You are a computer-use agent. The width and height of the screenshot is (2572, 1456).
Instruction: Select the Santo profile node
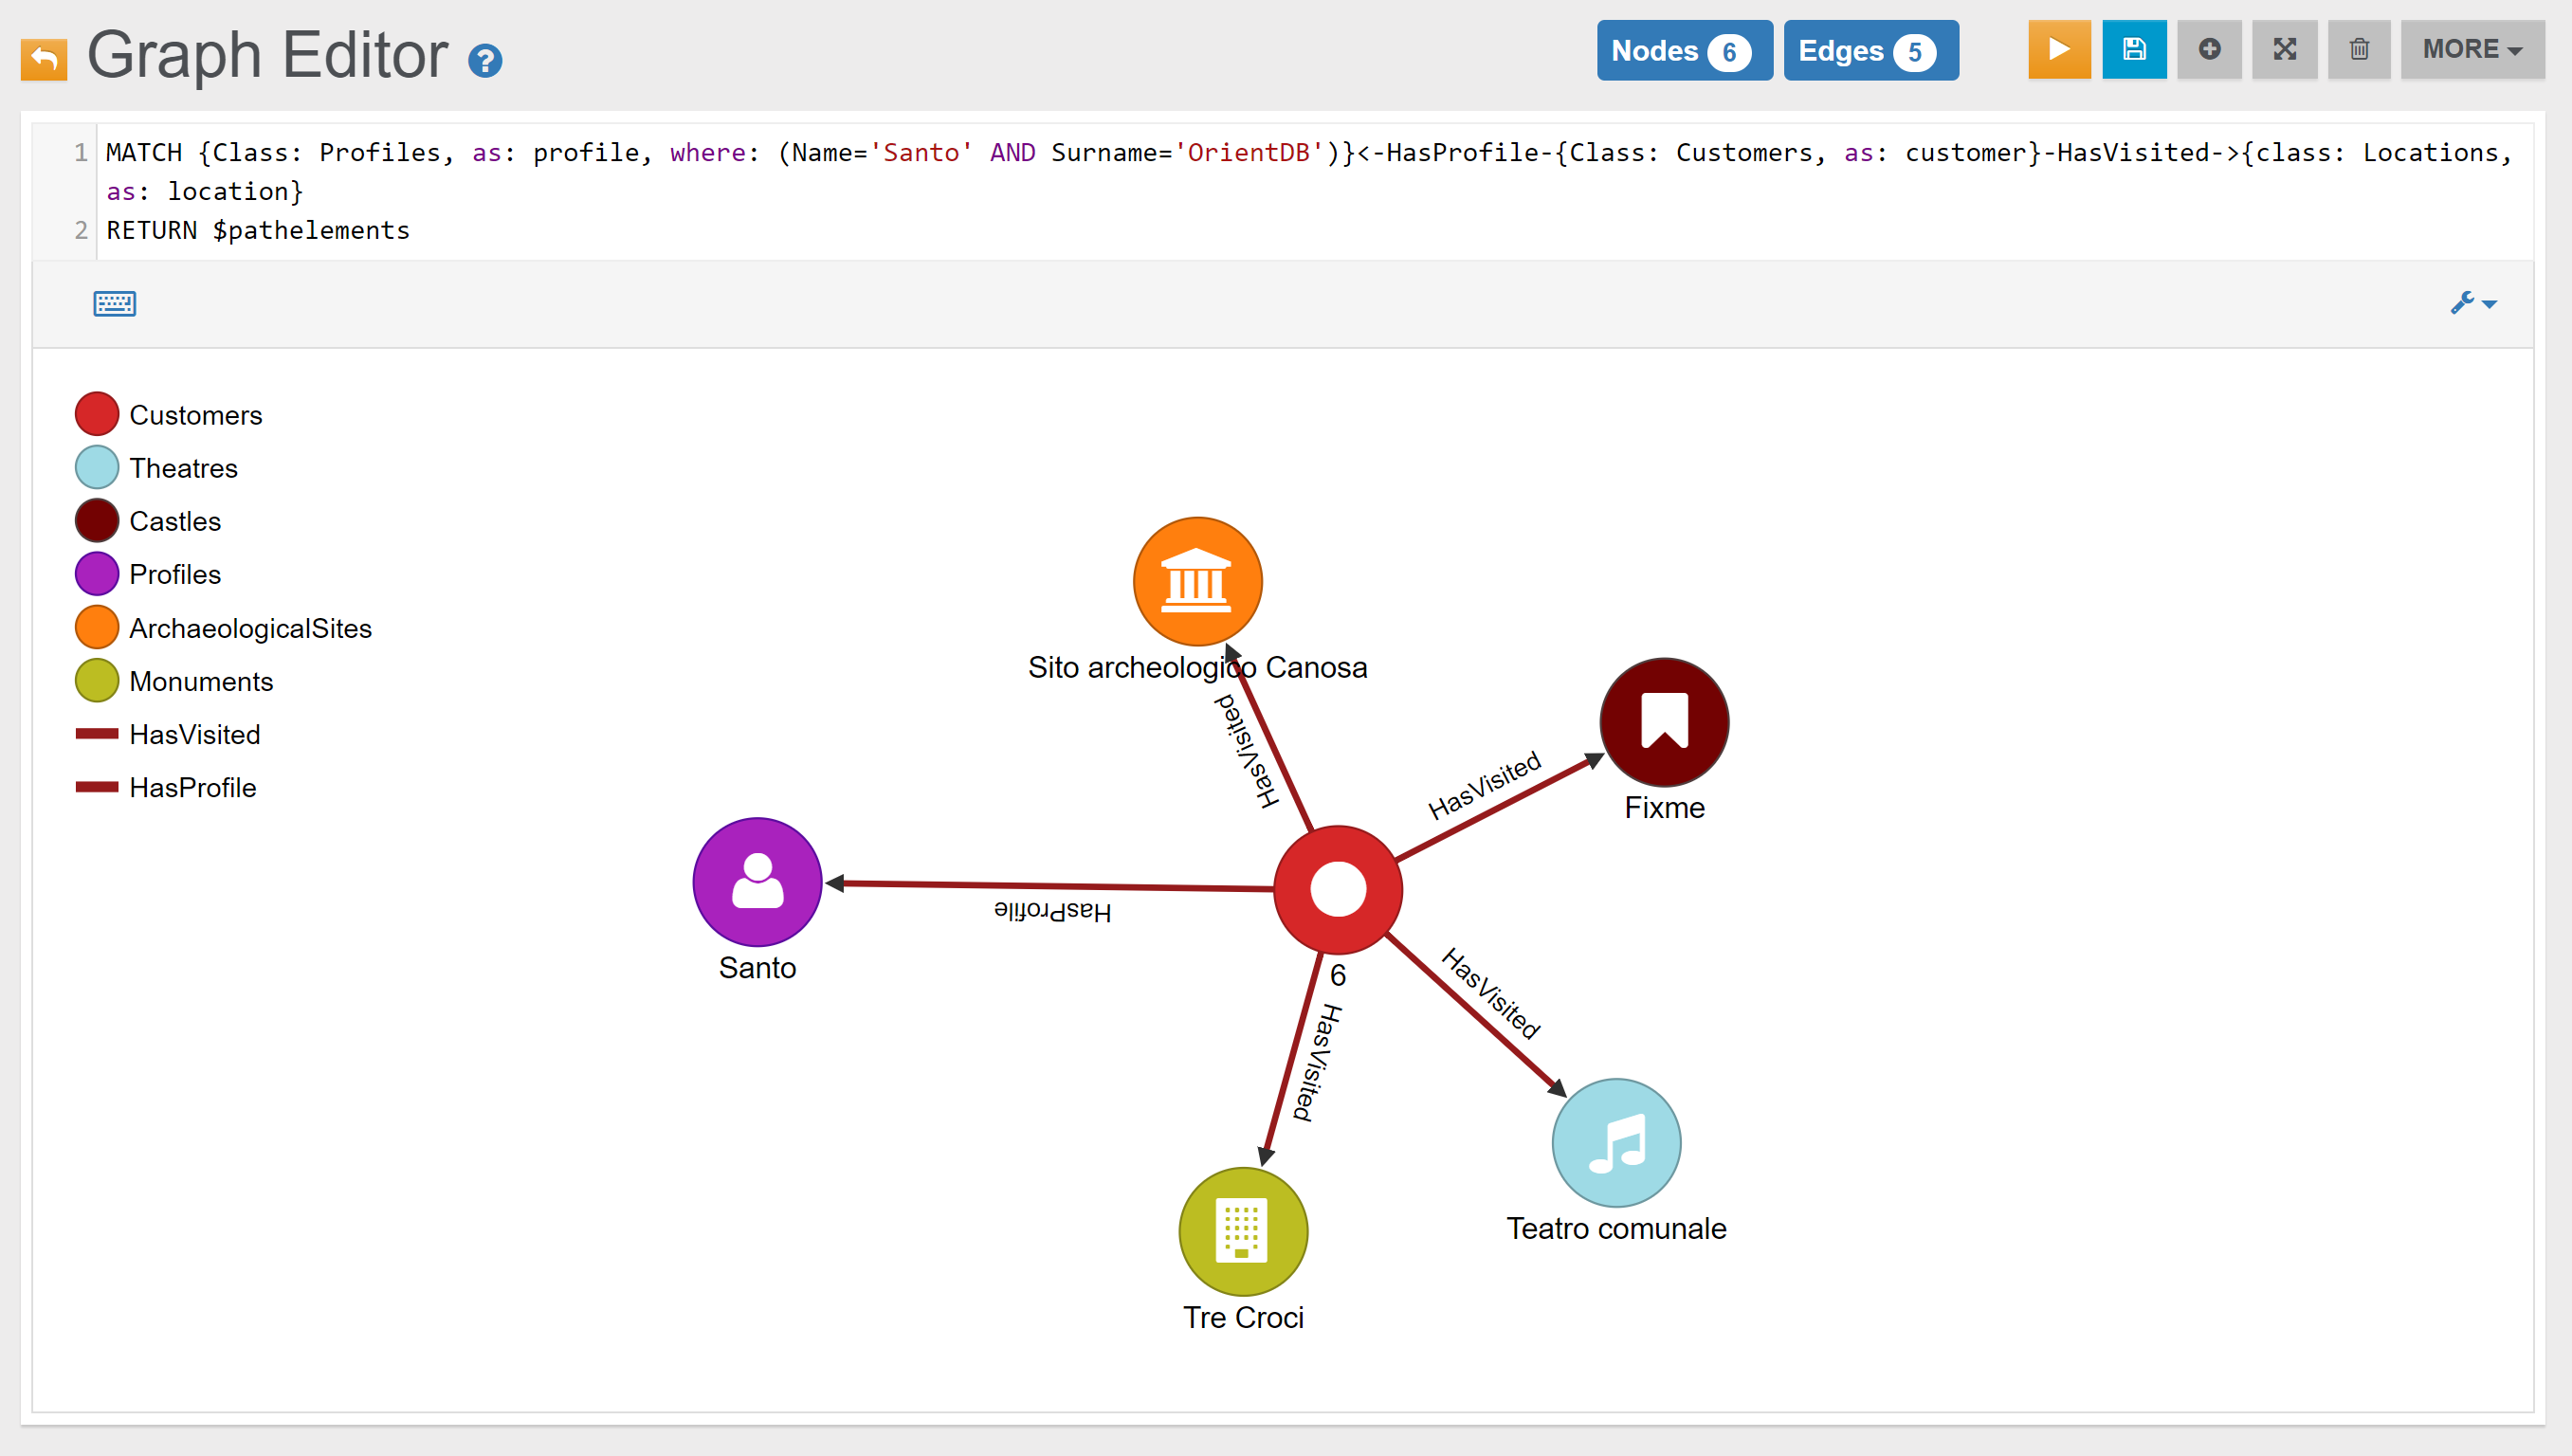point(757,882)
